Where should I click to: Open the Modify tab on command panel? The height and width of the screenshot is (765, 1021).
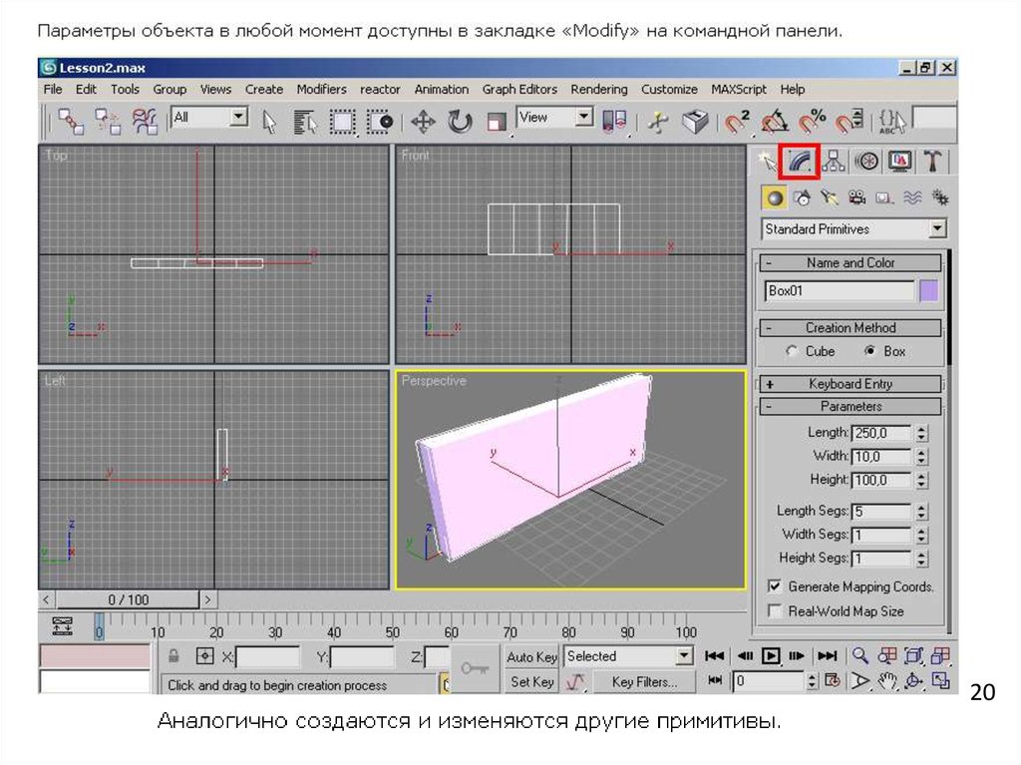(x=799, y=161)
